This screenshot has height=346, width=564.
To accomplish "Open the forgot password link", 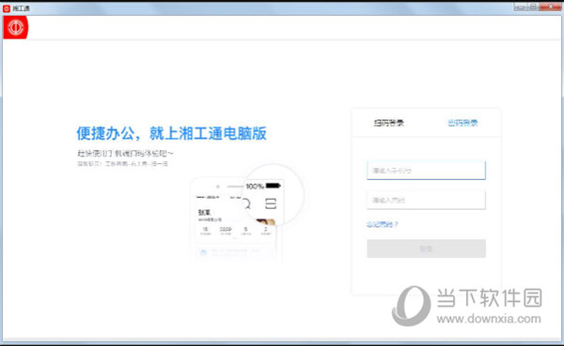I will [x=382, y=225].
